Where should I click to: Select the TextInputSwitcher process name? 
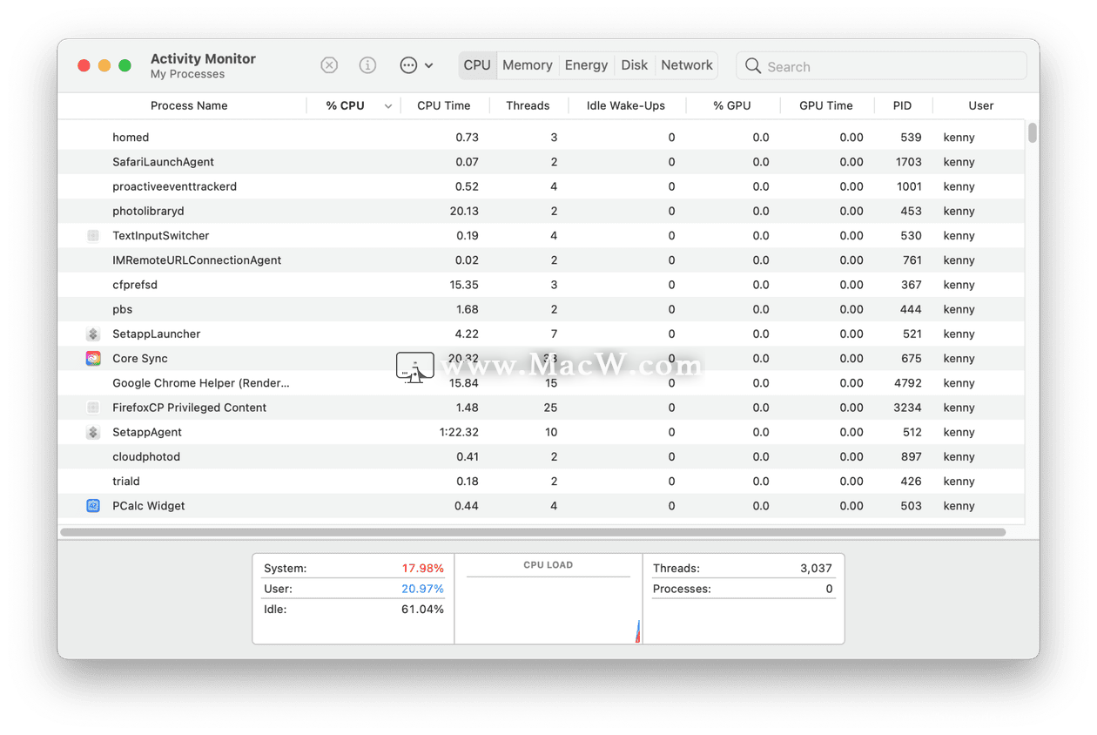(x=160, y=236)
